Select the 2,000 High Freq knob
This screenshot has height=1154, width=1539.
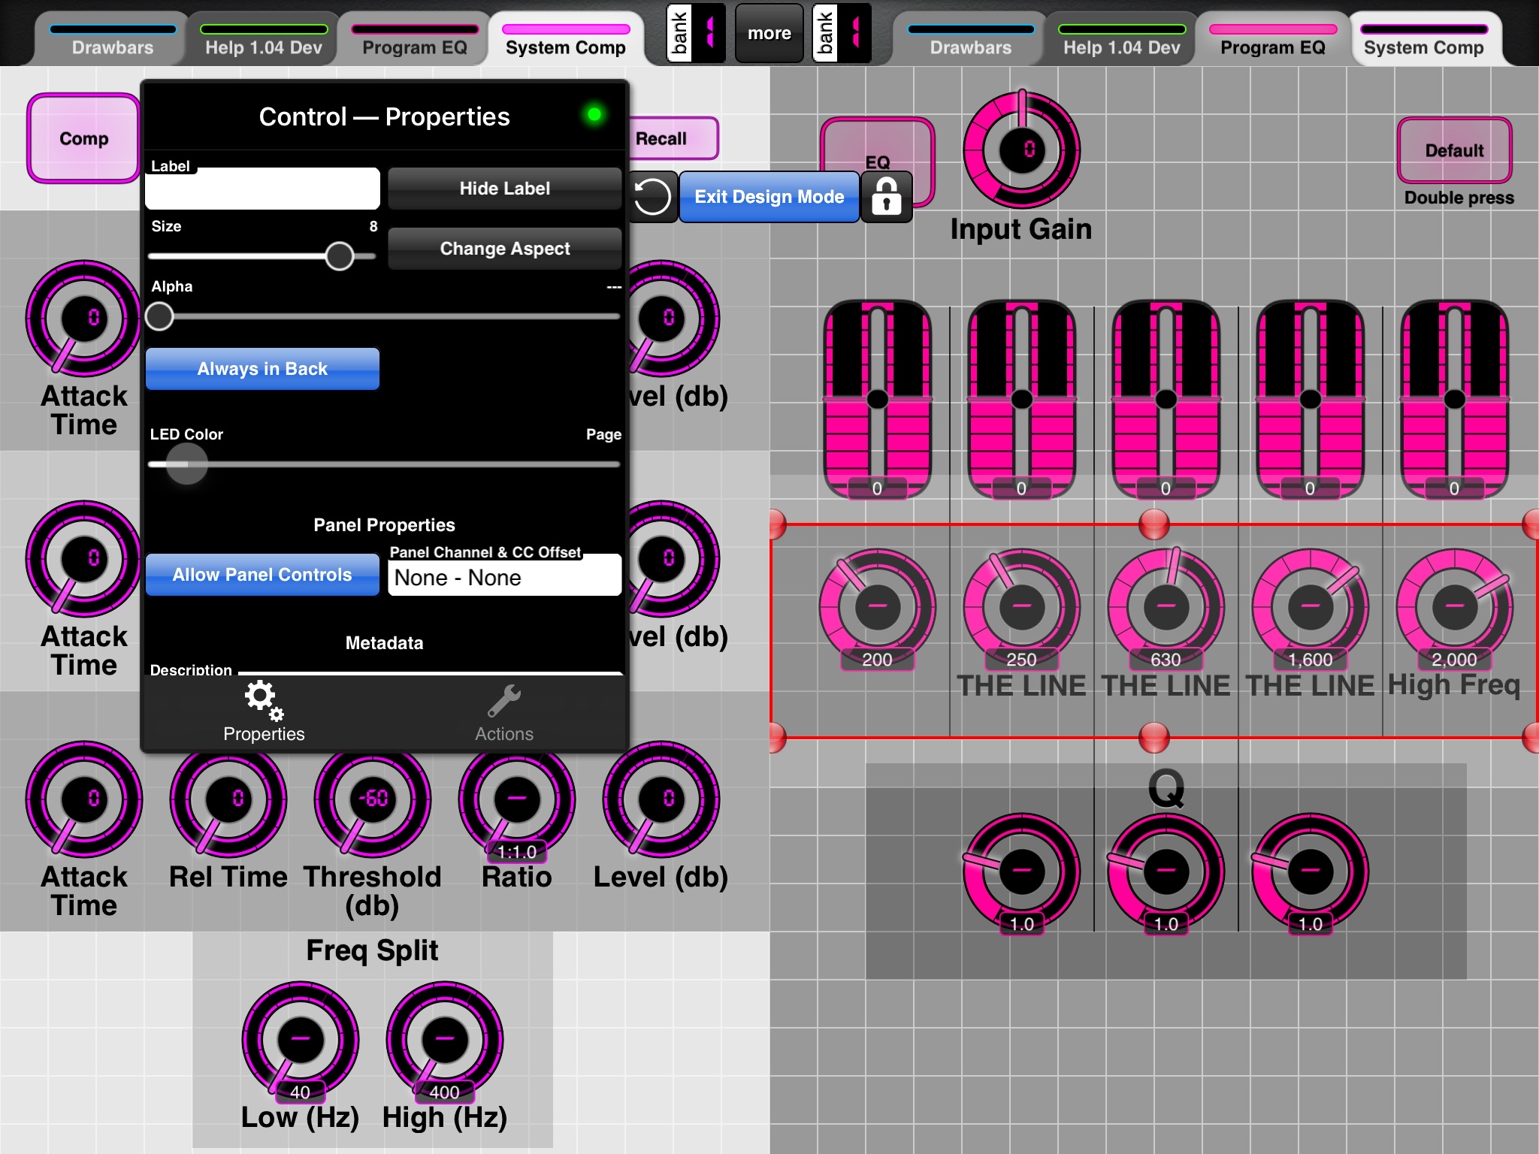point(1454,607)
